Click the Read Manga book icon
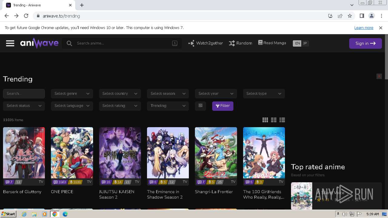 pos(260,43)
